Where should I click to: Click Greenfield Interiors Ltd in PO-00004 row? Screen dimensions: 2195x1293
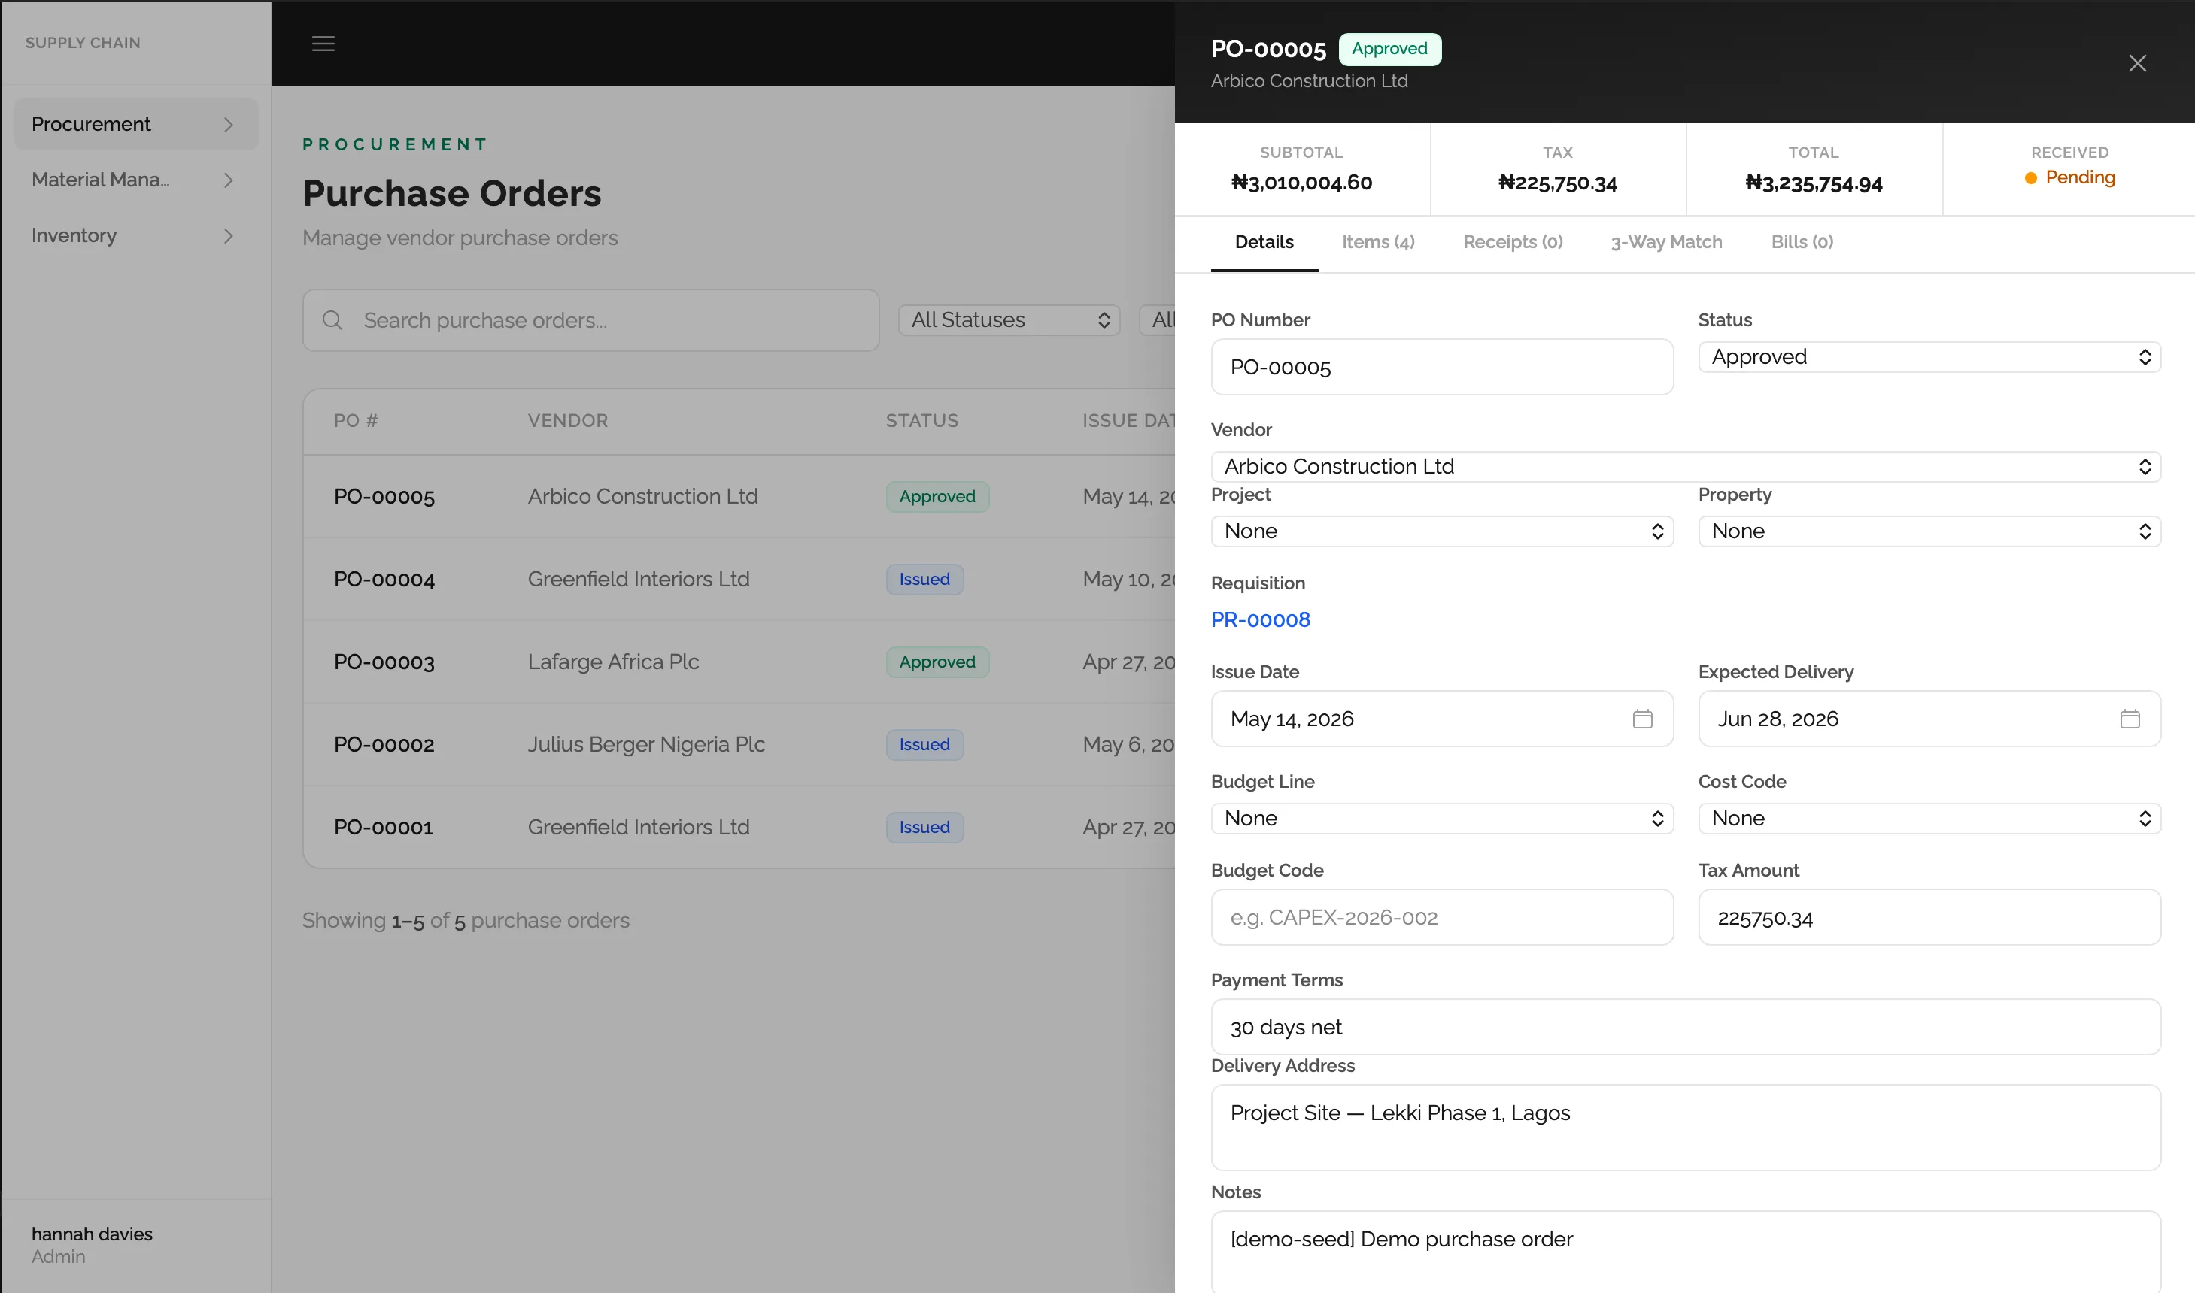tap(638, 579)
